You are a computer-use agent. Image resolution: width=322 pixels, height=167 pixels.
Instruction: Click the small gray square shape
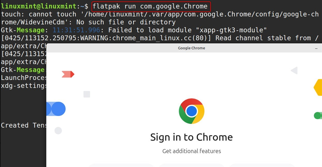(87, 94)
